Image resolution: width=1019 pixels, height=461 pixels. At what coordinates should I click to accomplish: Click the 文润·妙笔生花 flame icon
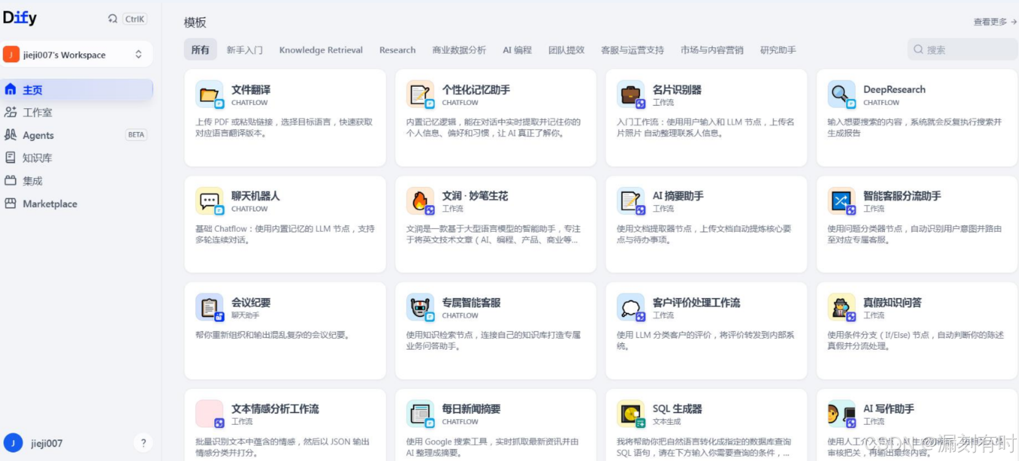tap(420, 201)
